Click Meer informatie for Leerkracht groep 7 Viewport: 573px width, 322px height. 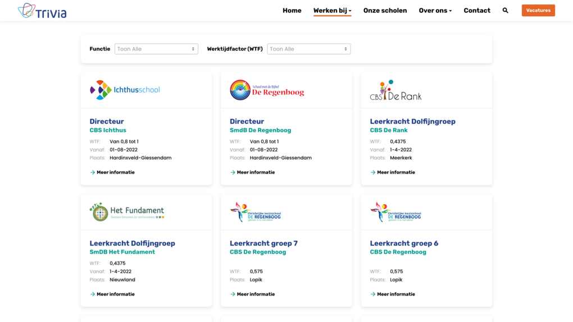(256, 294)
